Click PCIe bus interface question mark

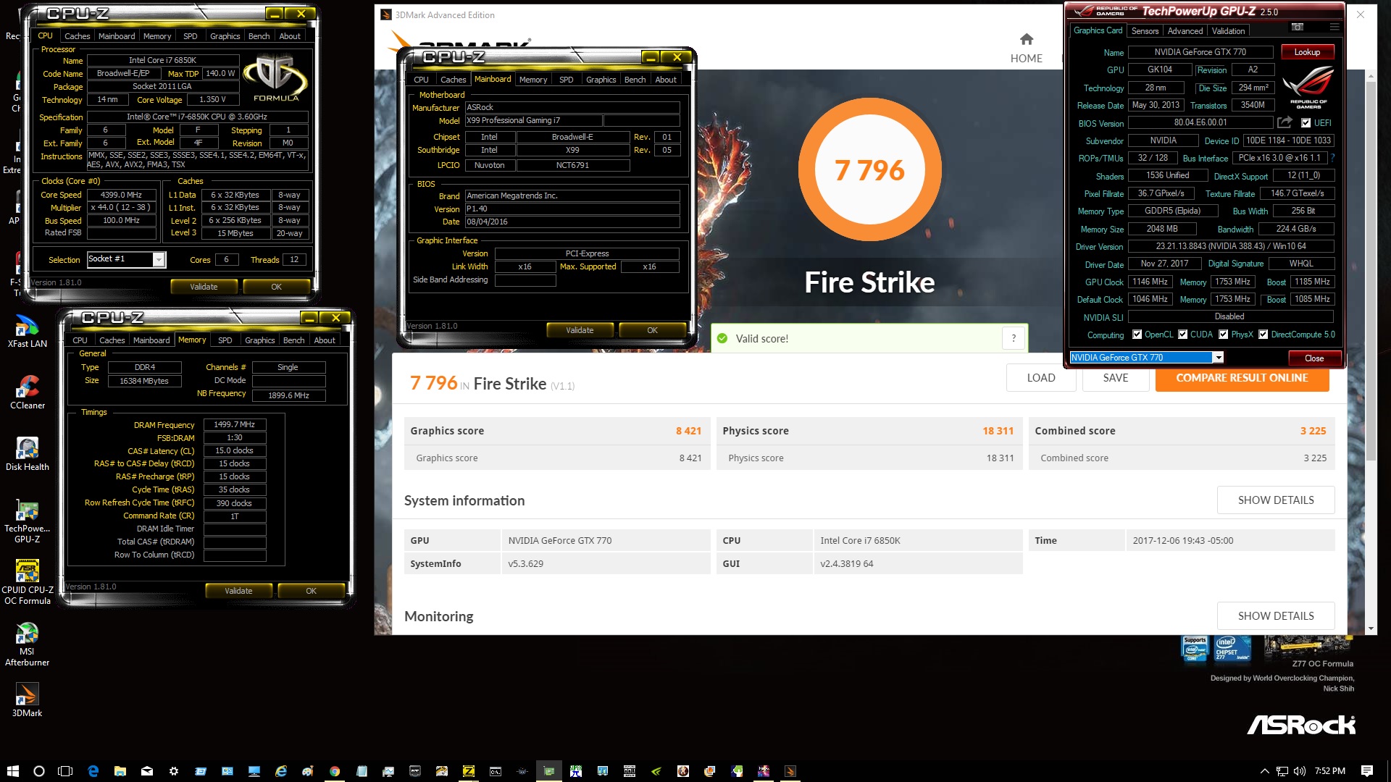click(x=1332, y=158)
